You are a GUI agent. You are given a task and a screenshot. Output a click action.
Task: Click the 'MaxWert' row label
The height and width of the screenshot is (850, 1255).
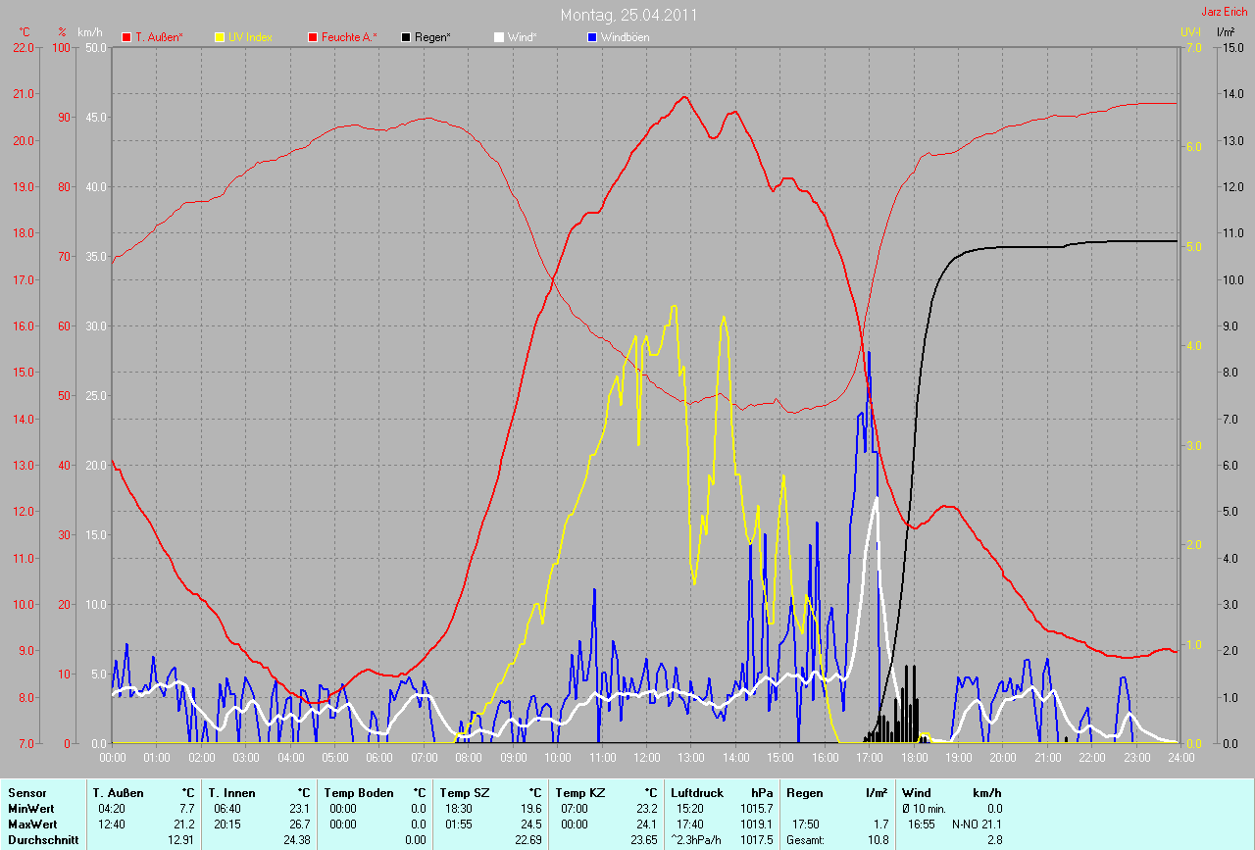tap(31, 825)
